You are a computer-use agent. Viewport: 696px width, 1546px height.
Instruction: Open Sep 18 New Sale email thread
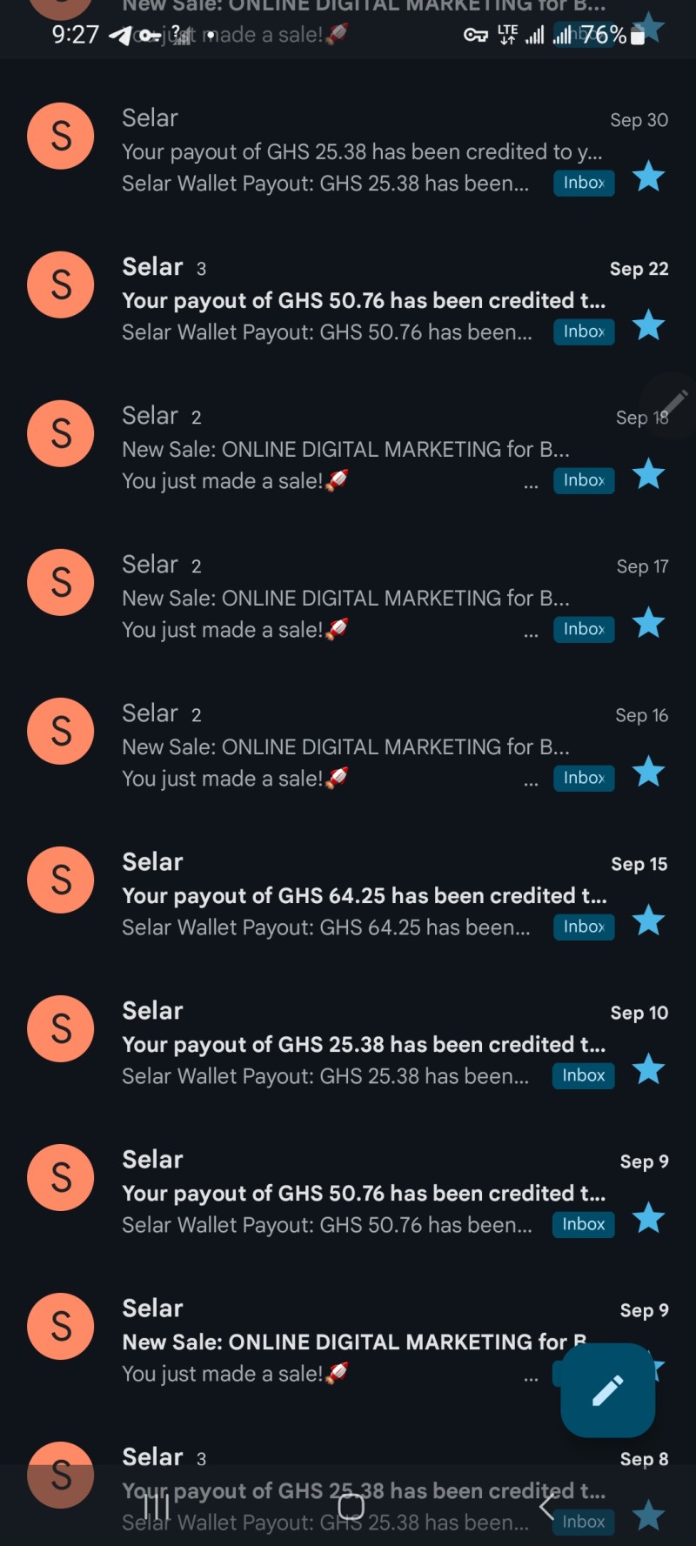pyautogui.click(x=364, y=449)
